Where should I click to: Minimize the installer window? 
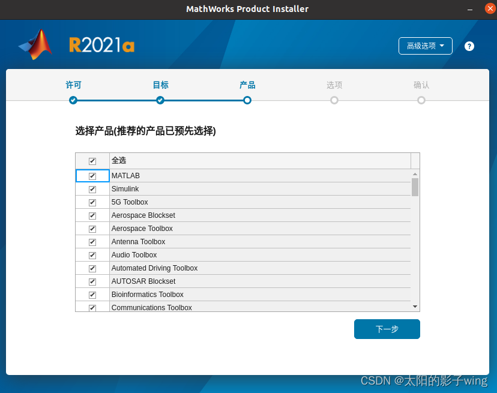pyautogui.click(x=469, y=9)
